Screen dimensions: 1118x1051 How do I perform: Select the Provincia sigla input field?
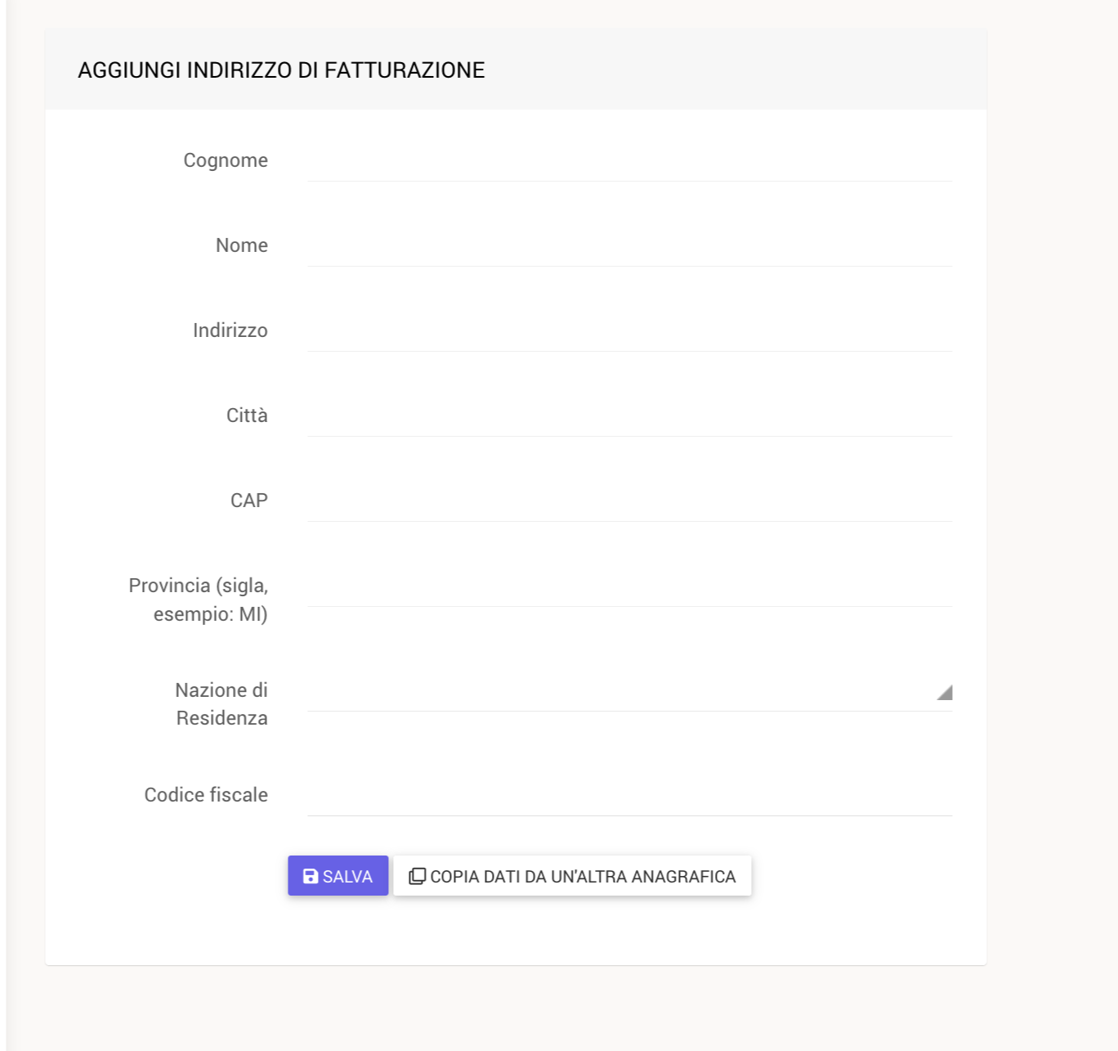[629, 586]
